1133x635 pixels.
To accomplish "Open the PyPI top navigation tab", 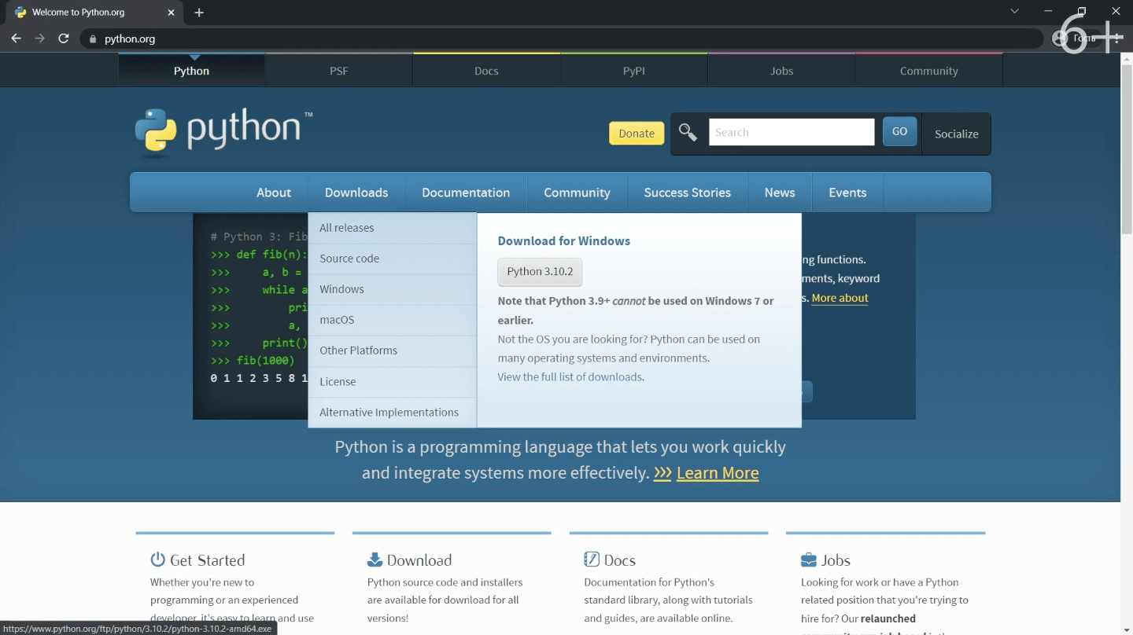I will point(634,71).
